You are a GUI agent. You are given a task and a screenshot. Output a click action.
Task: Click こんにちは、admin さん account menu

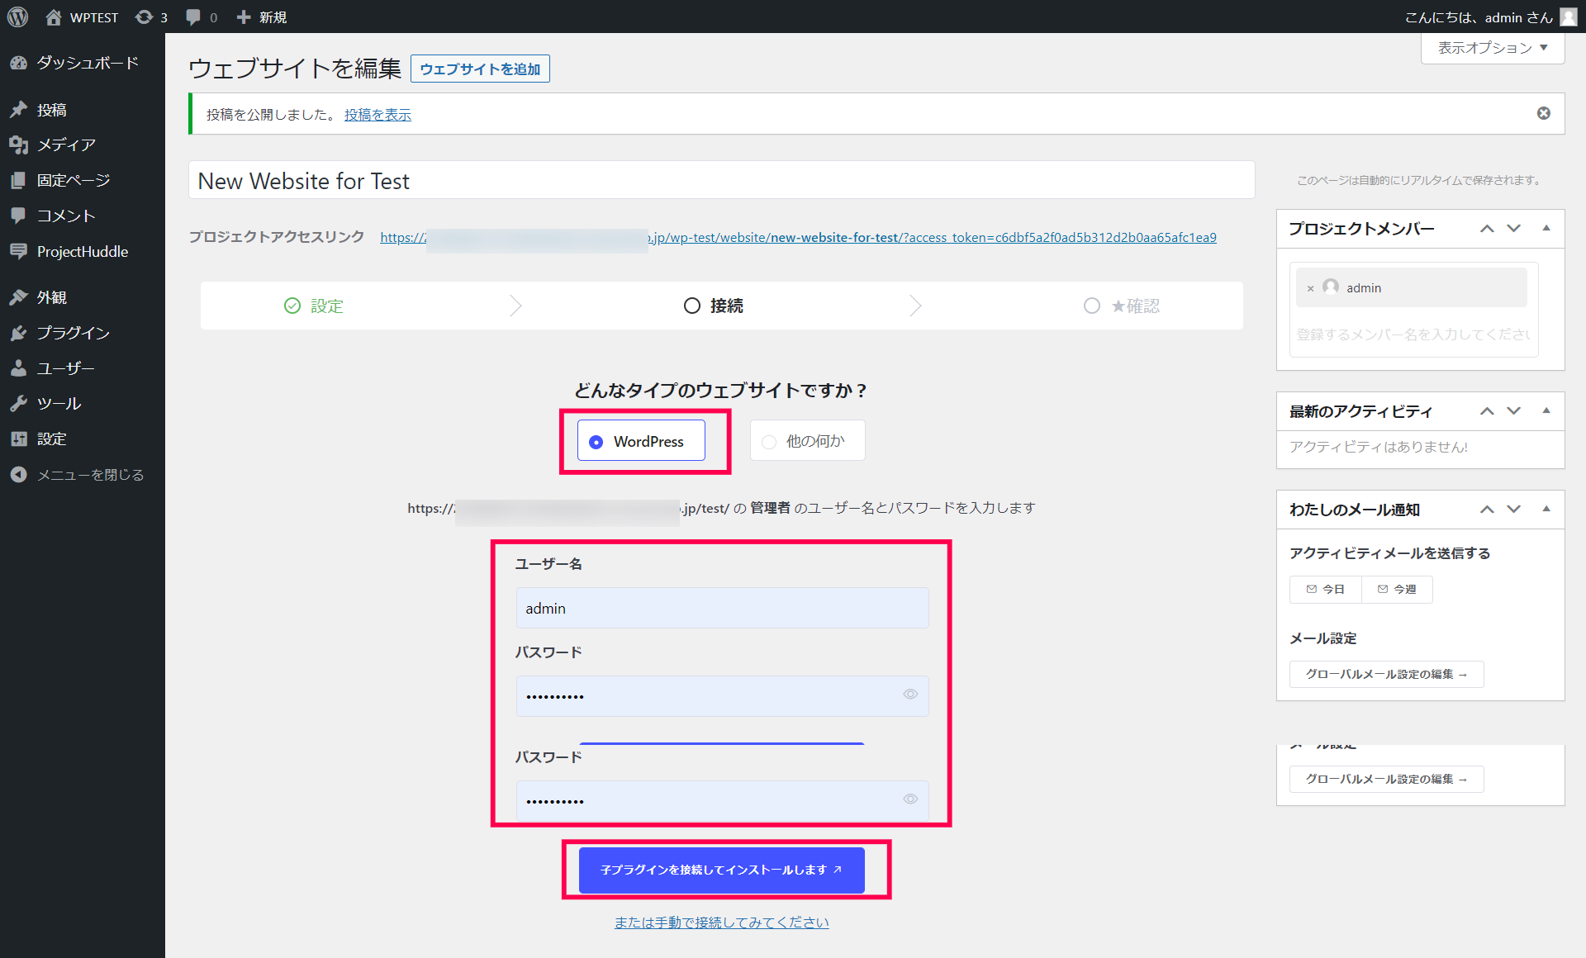(x=1490, y=17)
